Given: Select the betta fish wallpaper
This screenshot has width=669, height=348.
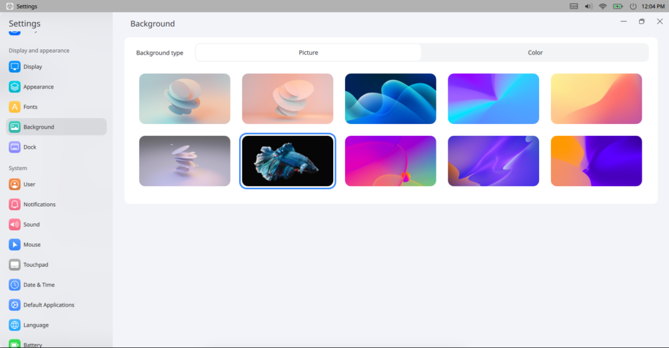Looking at the screenshot, I should tap(288, 161).
